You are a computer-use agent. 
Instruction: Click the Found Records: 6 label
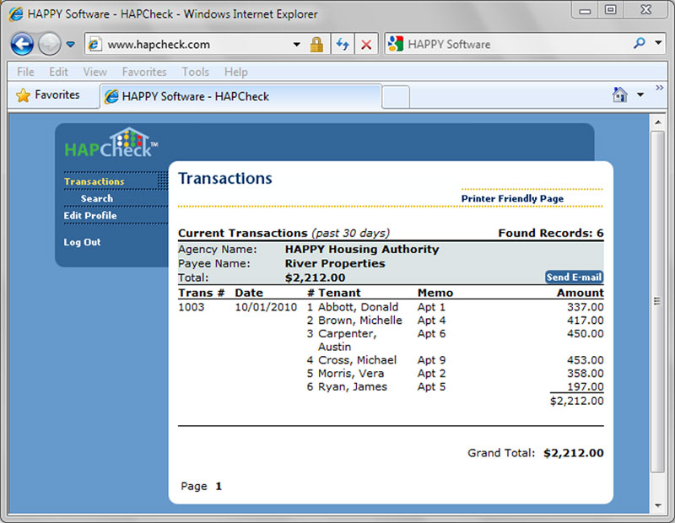[551, 233]
